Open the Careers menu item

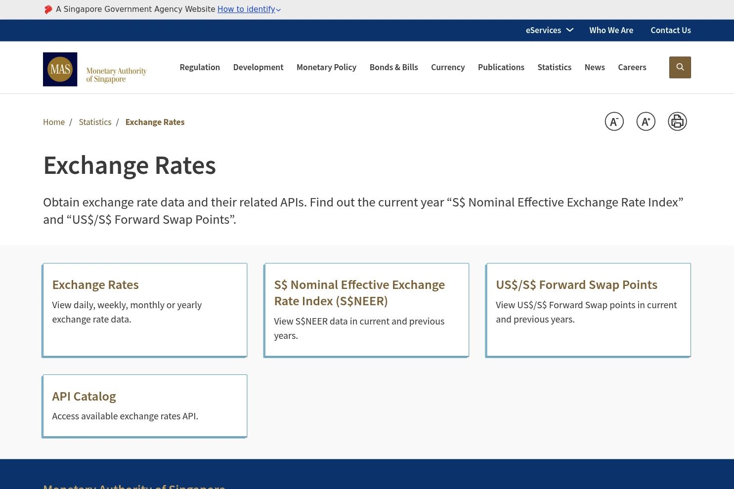click(632, 67)
